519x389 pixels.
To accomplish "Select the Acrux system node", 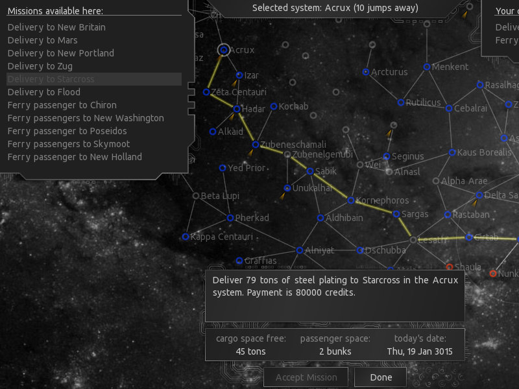I will pyautogui.click(x=224, y=49).
